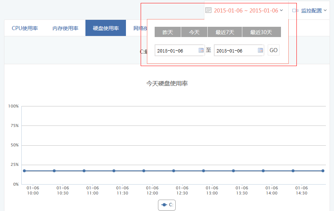
Task: Switch to the 内存使用率 tab
Action: [65, 28]
